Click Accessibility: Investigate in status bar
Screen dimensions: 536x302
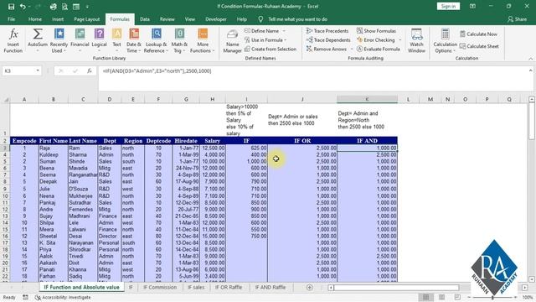(64, 297)
